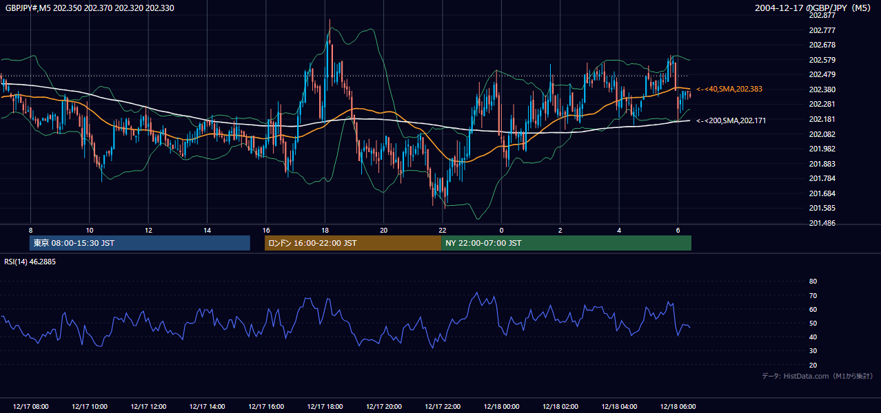
Task: Click the 12/17 20:00 time label
Action: coord(384,406)
